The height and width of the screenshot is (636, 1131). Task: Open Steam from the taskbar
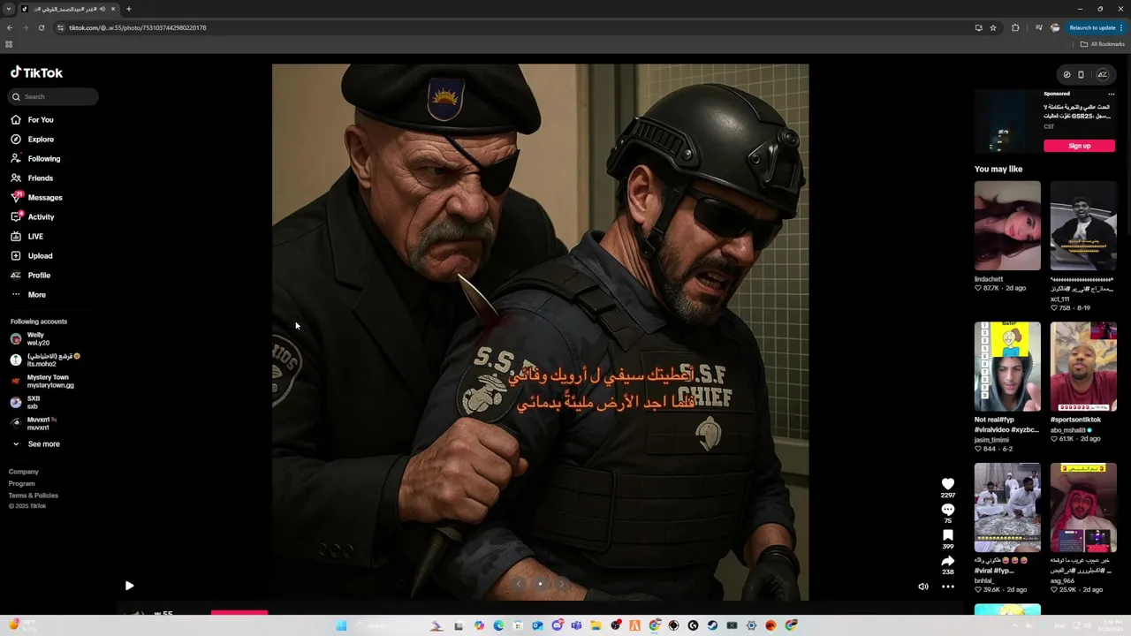(712, 625)
